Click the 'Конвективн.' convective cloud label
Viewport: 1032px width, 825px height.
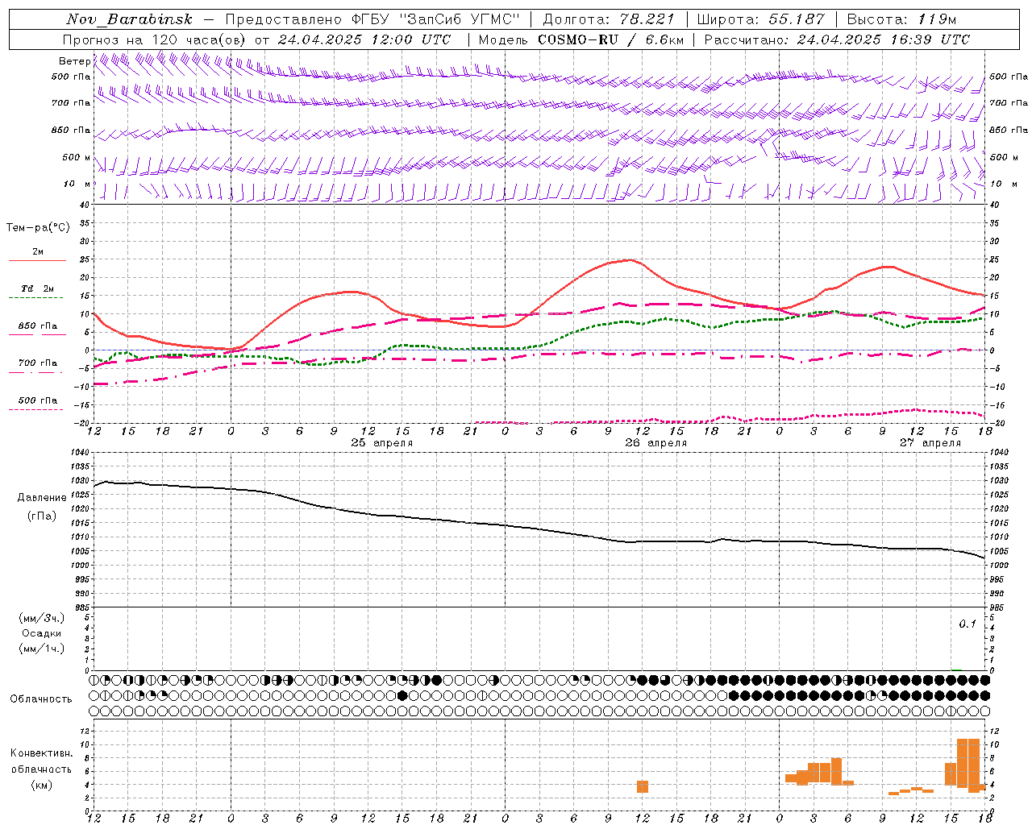[x=42, y=753]
